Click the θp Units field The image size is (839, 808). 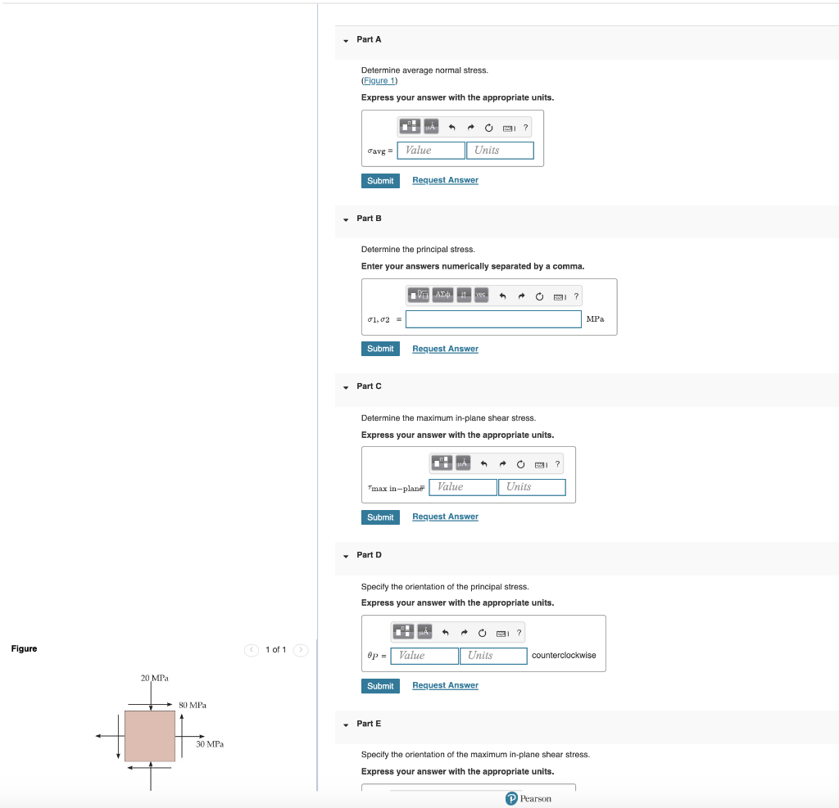click(x=493, y=656)
